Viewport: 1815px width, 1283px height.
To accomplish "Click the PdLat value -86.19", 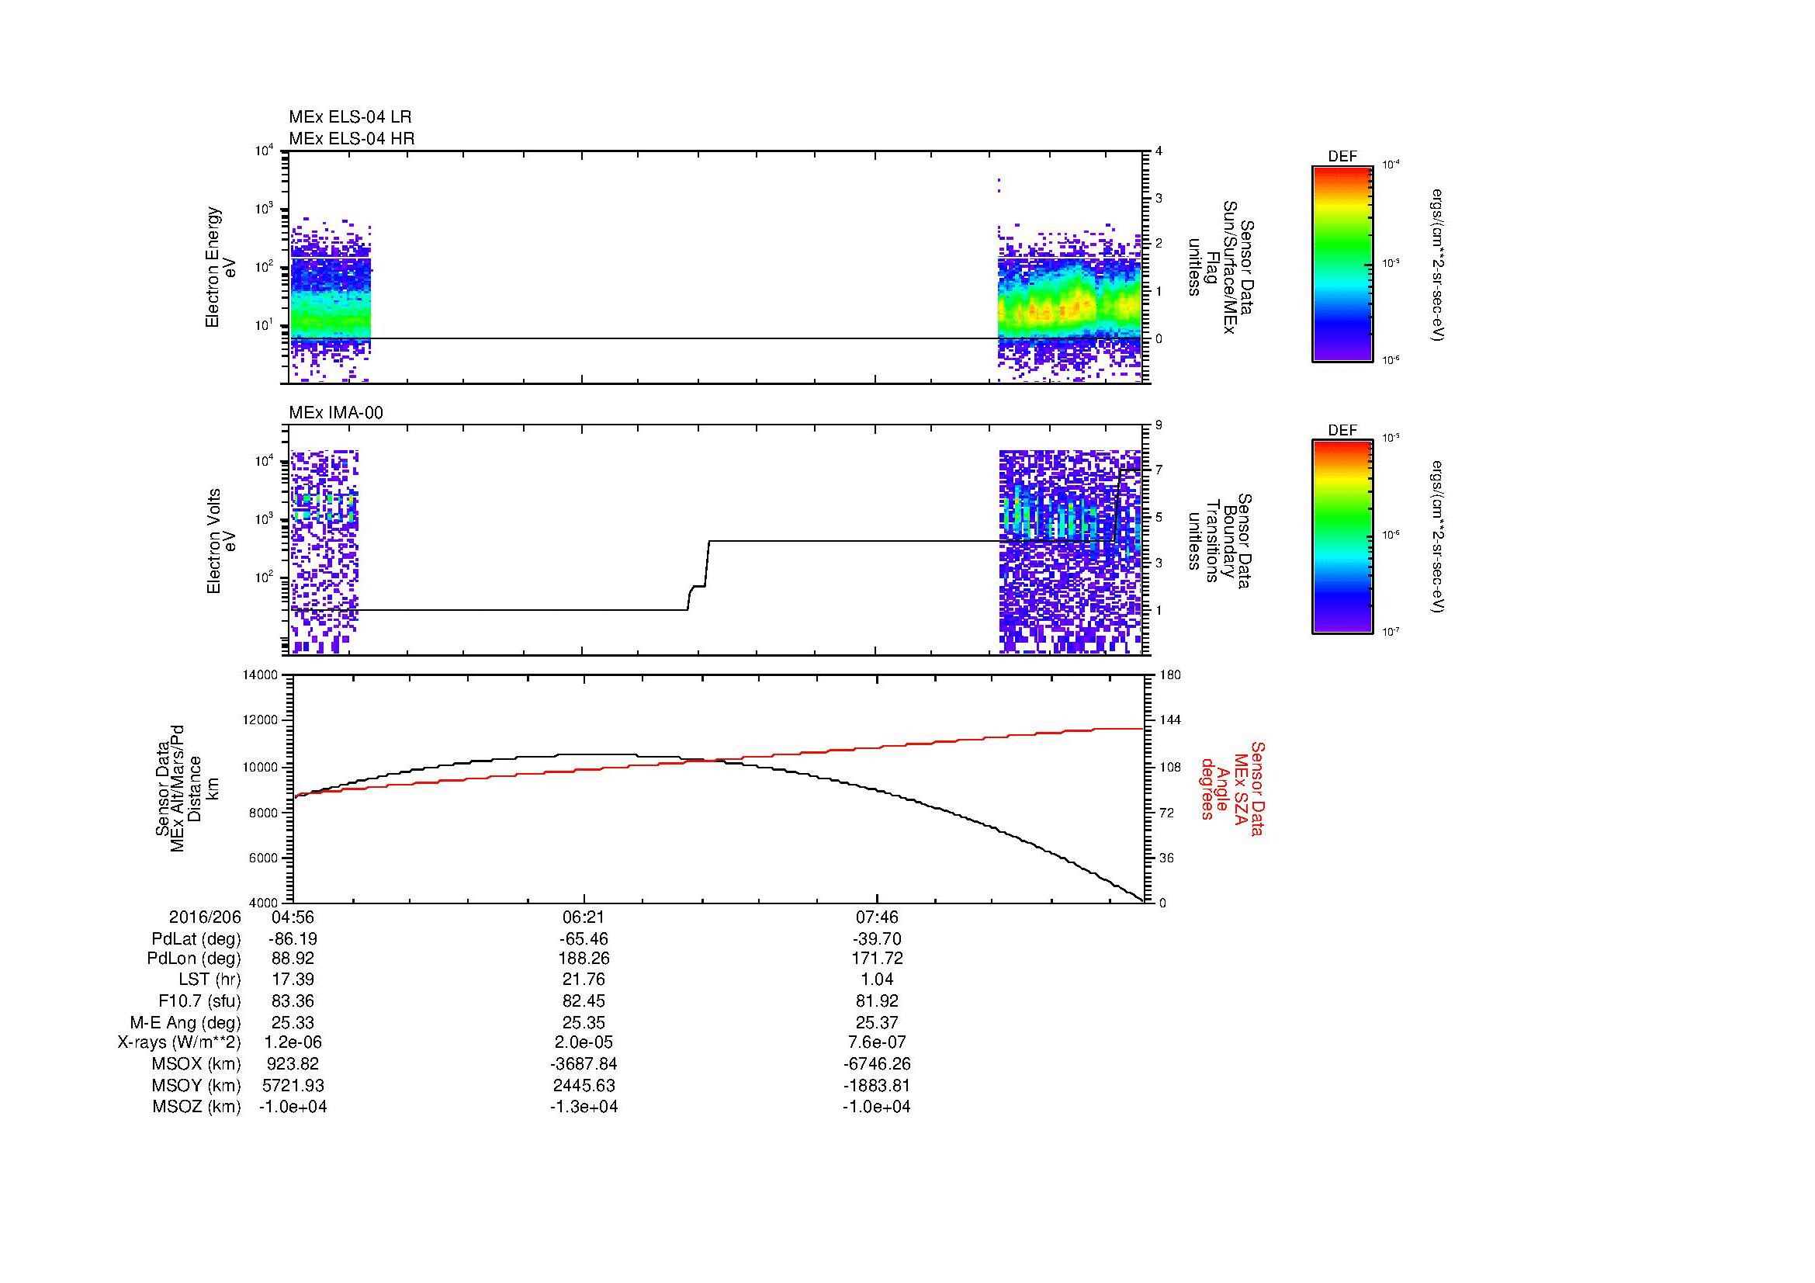I will coord(293,939).
